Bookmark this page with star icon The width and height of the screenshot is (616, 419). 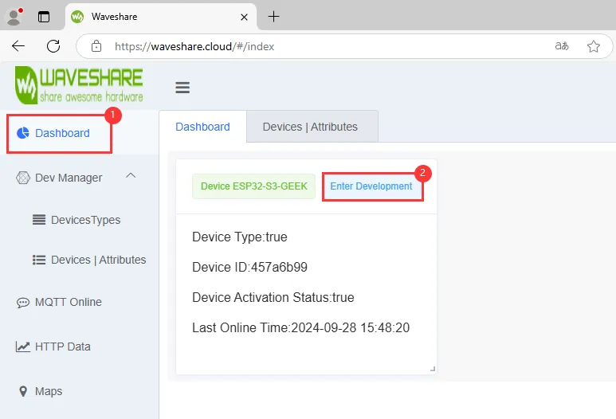(x=594, y=46)
